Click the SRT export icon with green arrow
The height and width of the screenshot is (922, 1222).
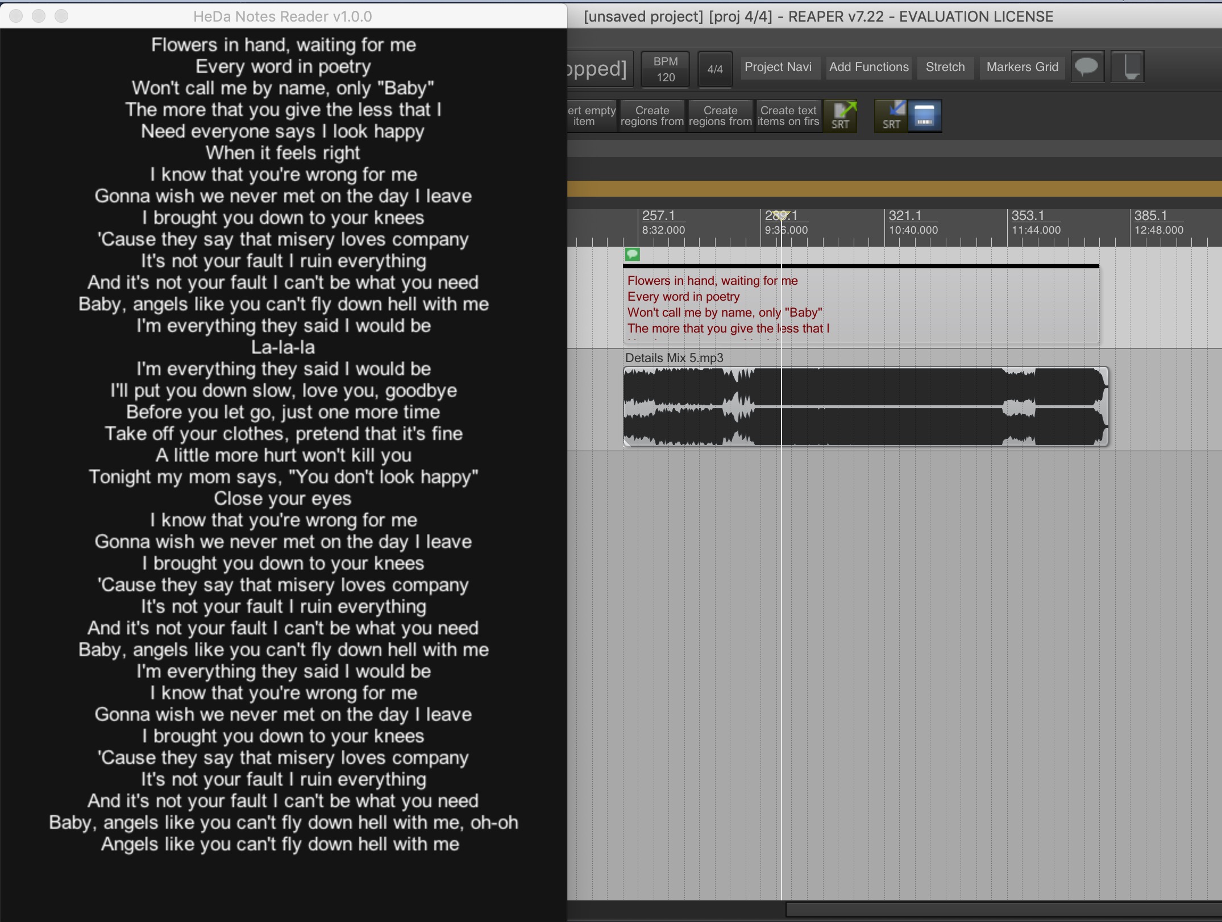click(841, 116)
